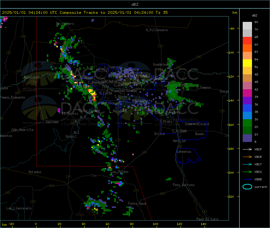Click the Guadales map label
The height and width of the screenshot is (228, 270).
click(160, 64)
